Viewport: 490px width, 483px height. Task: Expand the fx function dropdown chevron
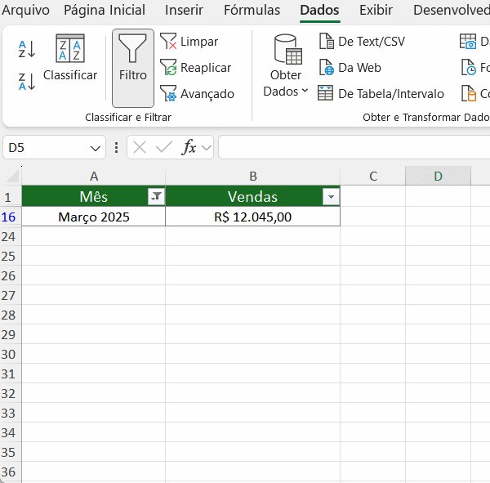(x=207, y=147)
